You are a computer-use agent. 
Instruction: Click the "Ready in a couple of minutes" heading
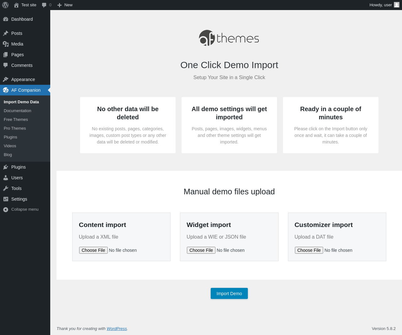pos(331,113)
